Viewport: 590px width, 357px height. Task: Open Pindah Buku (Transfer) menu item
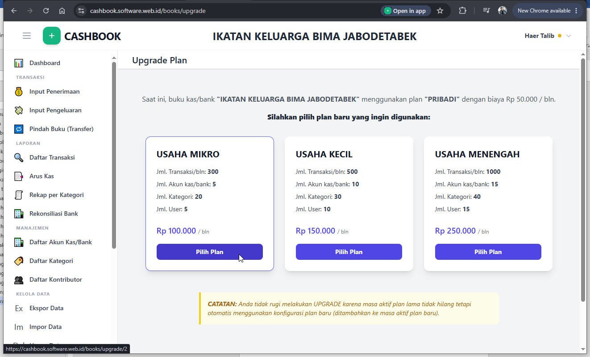tap(62, 129)
